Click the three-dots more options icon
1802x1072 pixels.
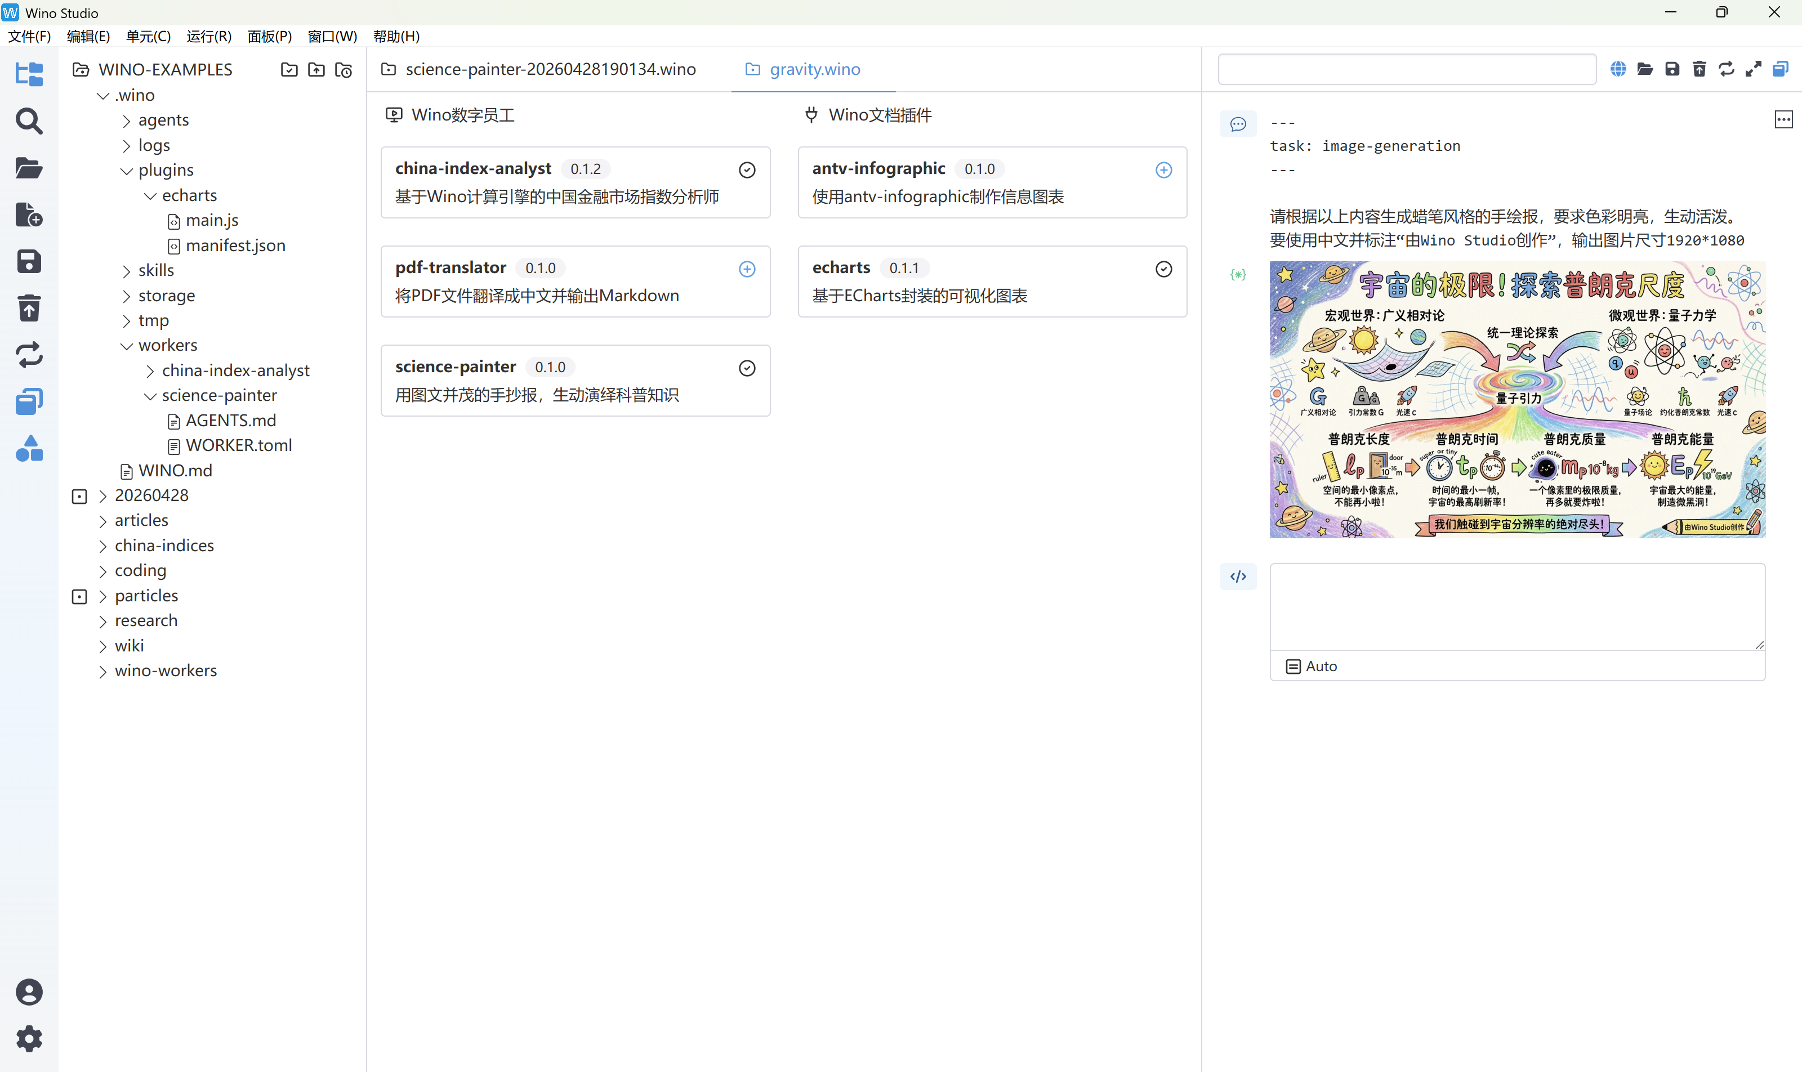click(x=1783, y=120)
